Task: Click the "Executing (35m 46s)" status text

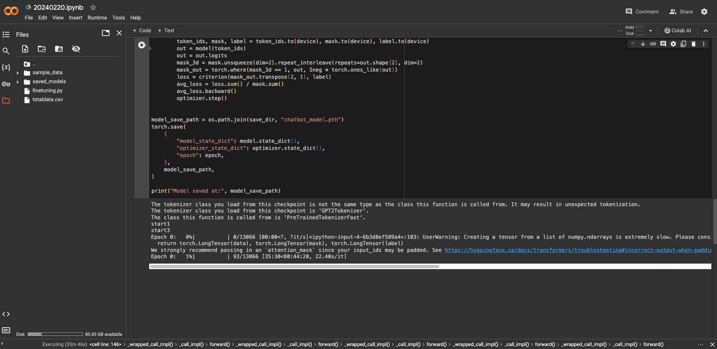Action: 64,345
